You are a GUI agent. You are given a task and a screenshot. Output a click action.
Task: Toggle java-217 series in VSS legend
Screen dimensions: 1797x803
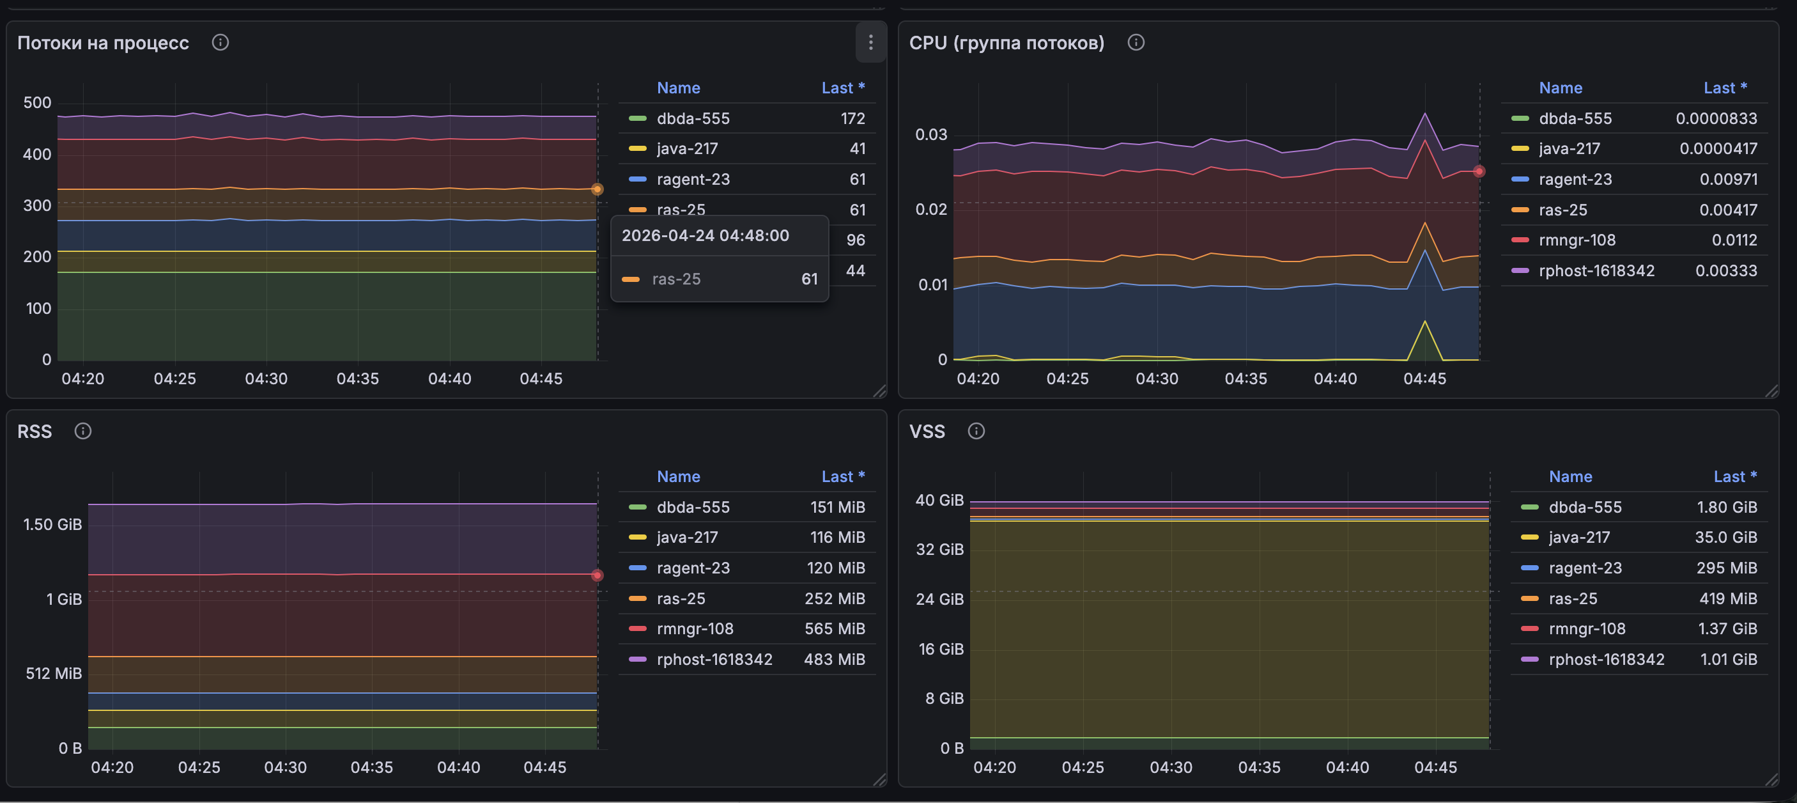tap(1579, 537)
